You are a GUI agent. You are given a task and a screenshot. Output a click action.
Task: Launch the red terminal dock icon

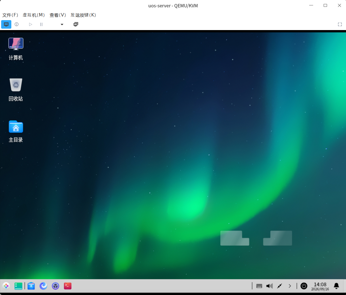[x=68, y=286]
